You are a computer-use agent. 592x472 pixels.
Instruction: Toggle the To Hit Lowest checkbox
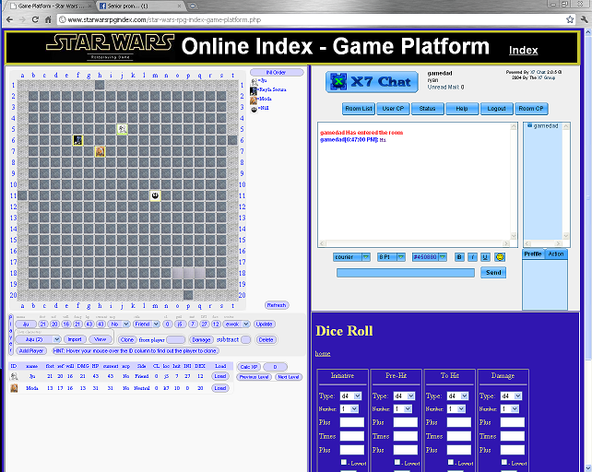[x=451, y=462]
